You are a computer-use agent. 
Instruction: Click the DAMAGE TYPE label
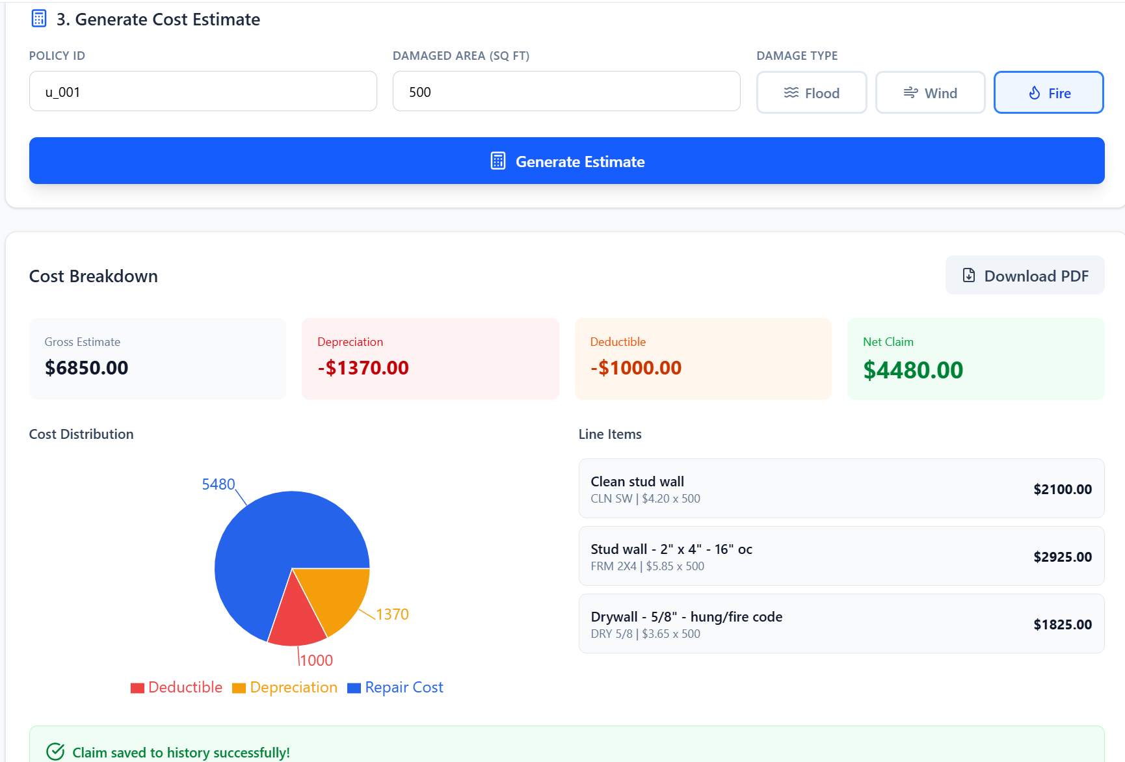797,56
